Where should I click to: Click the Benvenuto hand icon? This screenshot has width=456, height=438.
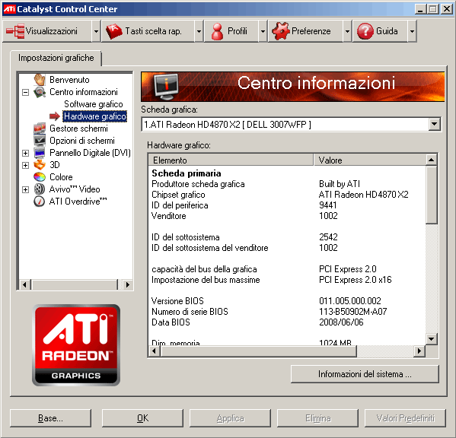40,79
